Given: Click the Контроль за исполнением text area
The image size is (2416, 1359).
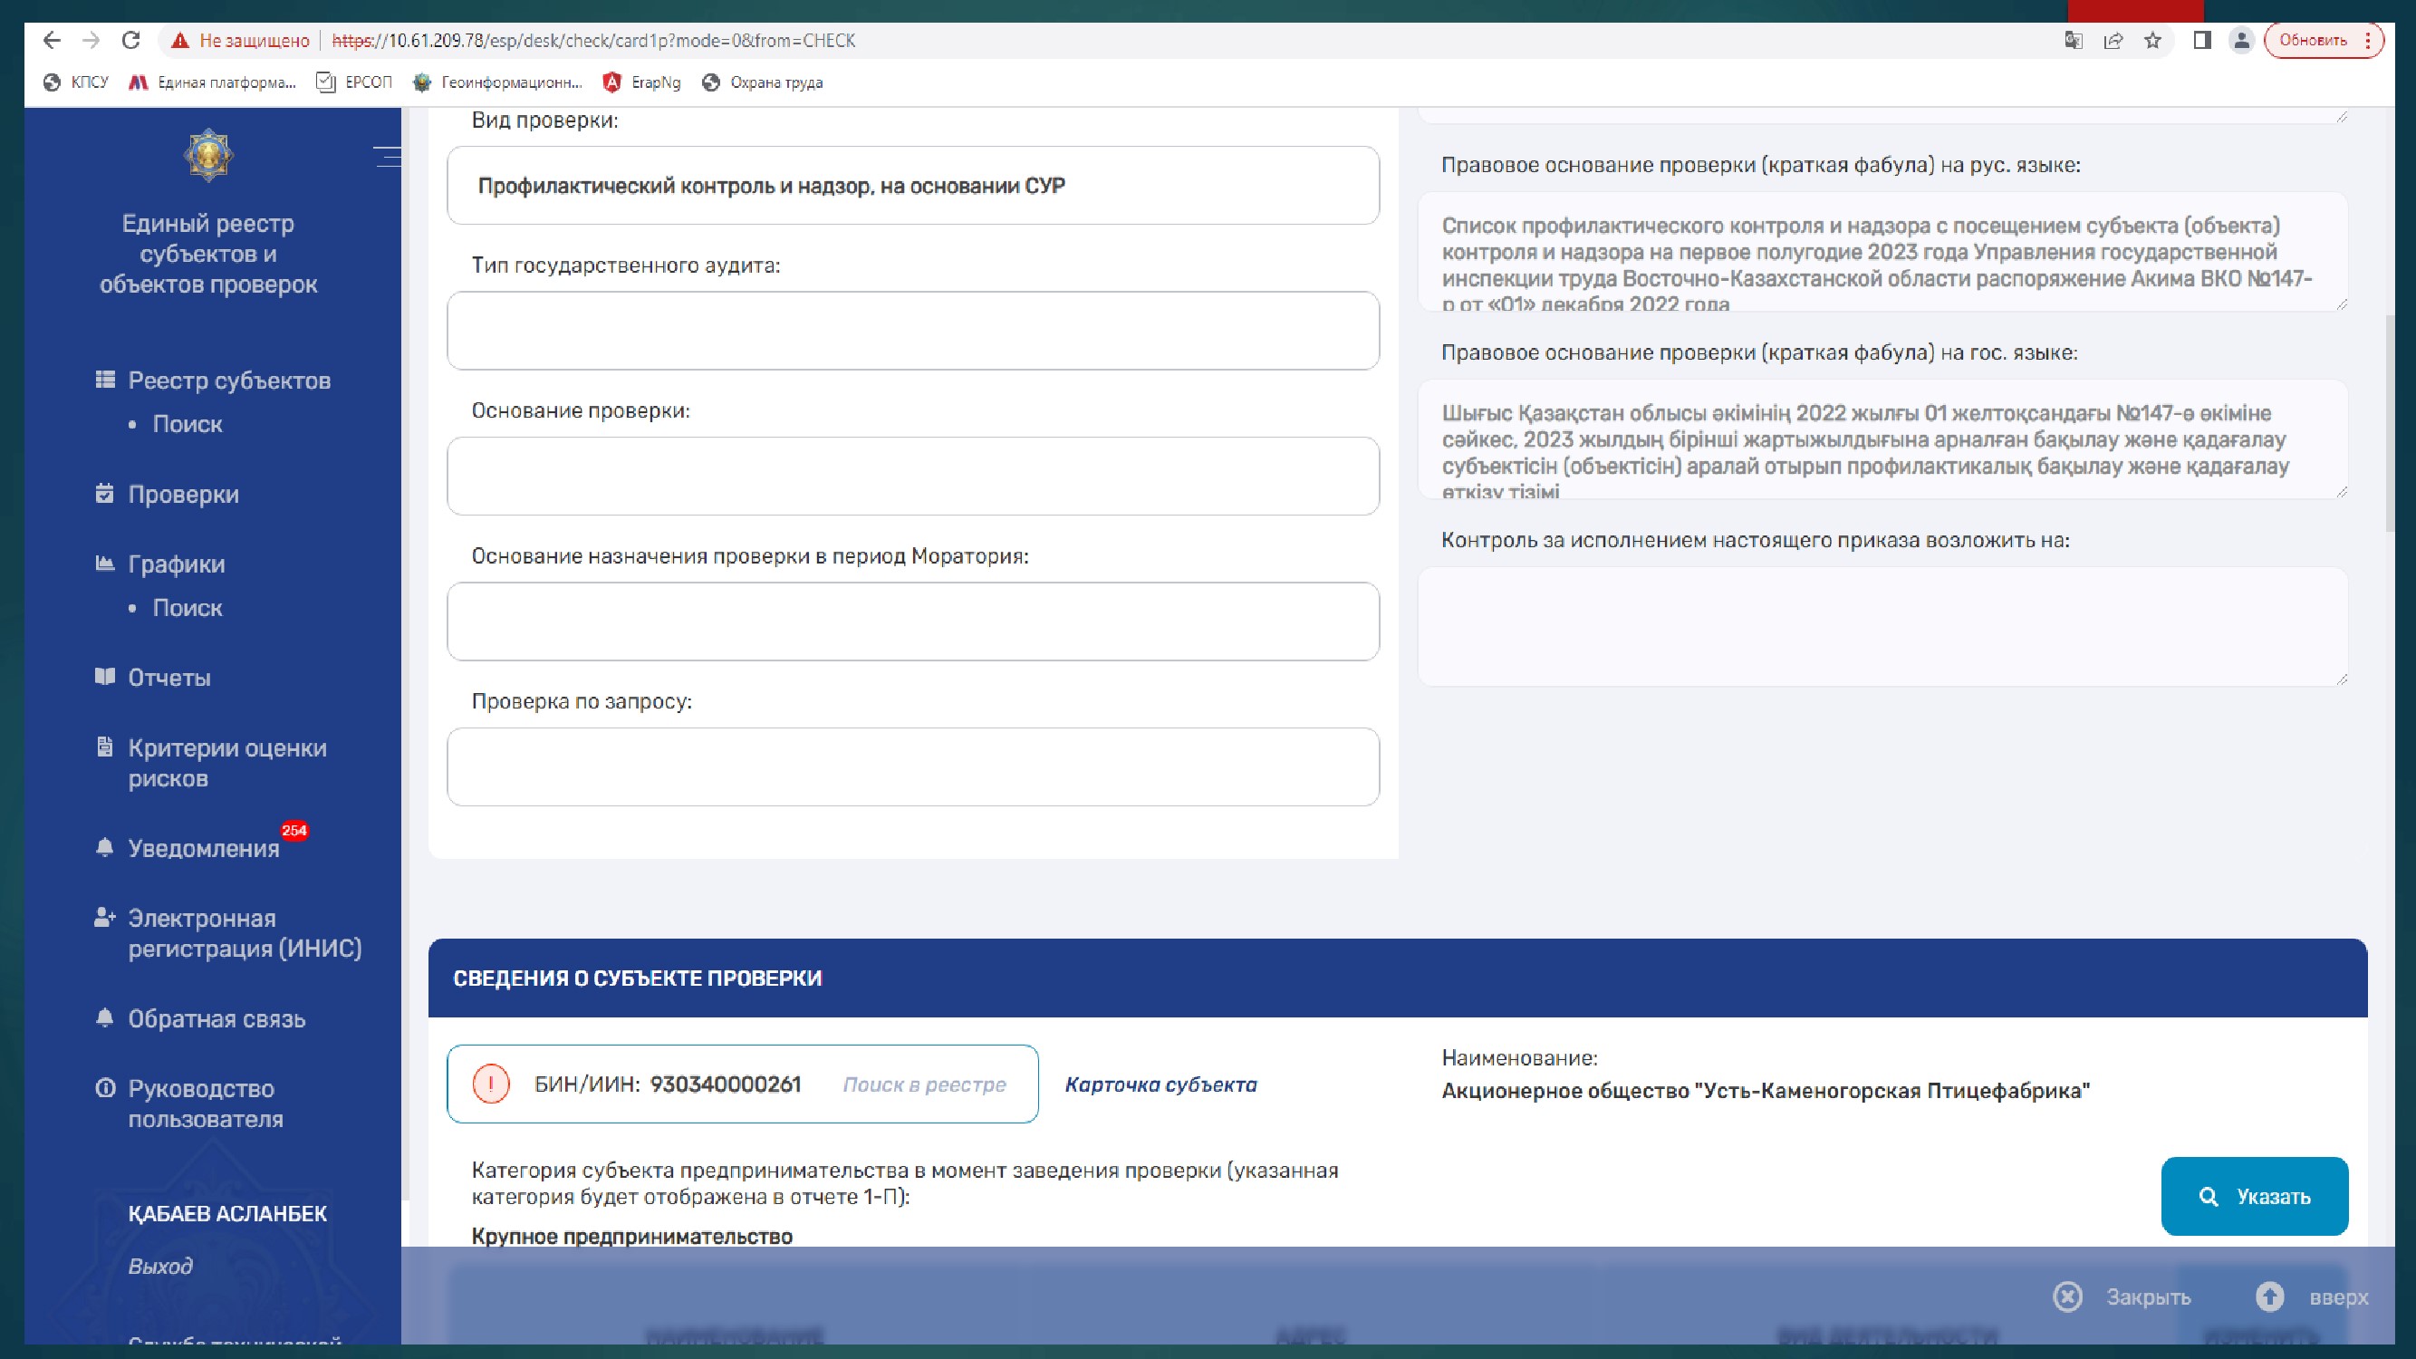Looking at the screenshot, I should coord(1882,627).
